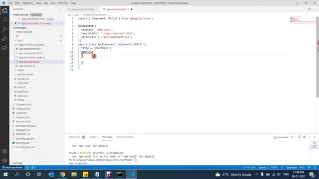Change file encoding UTF-8 in status bar

(x=274, y=168)
